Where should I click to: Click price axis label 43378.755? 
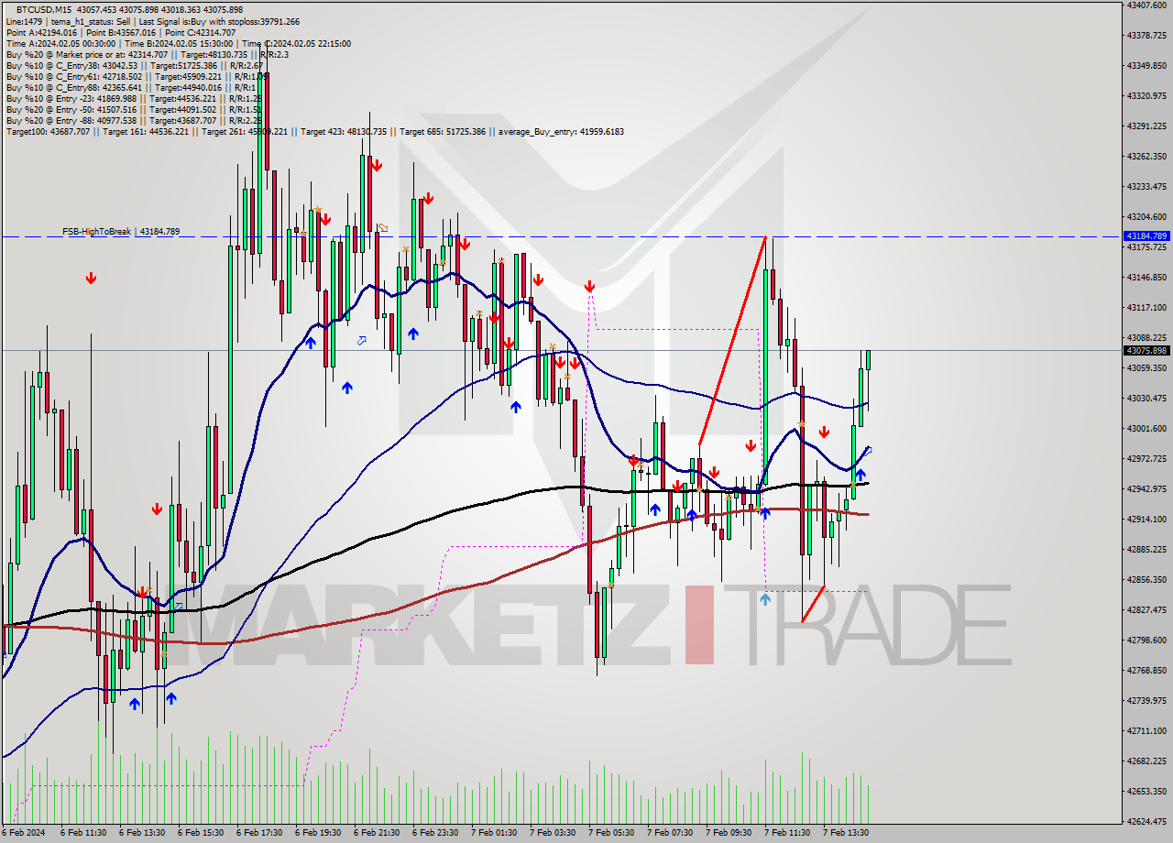tap(1146, 35)
